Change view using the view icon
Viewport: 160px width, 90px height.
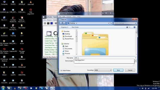[x=127, y=27]
